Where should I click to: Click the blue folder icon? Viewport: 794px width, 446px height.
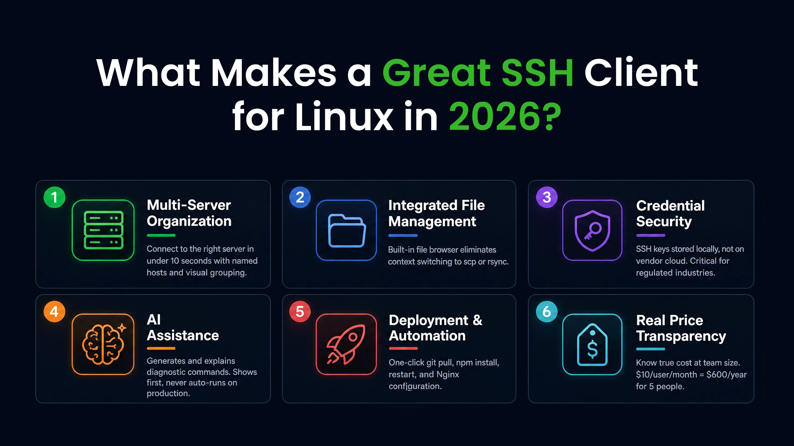[346, 230]
